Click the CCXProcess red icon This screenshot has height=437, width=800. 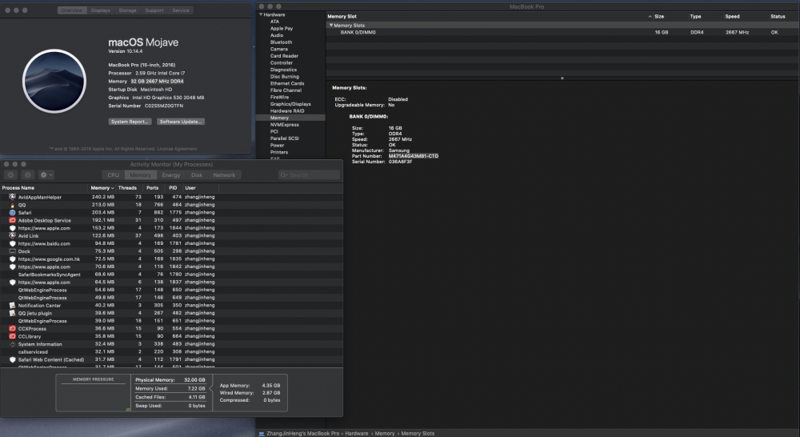pyautogui.click(x=12, y=329)
